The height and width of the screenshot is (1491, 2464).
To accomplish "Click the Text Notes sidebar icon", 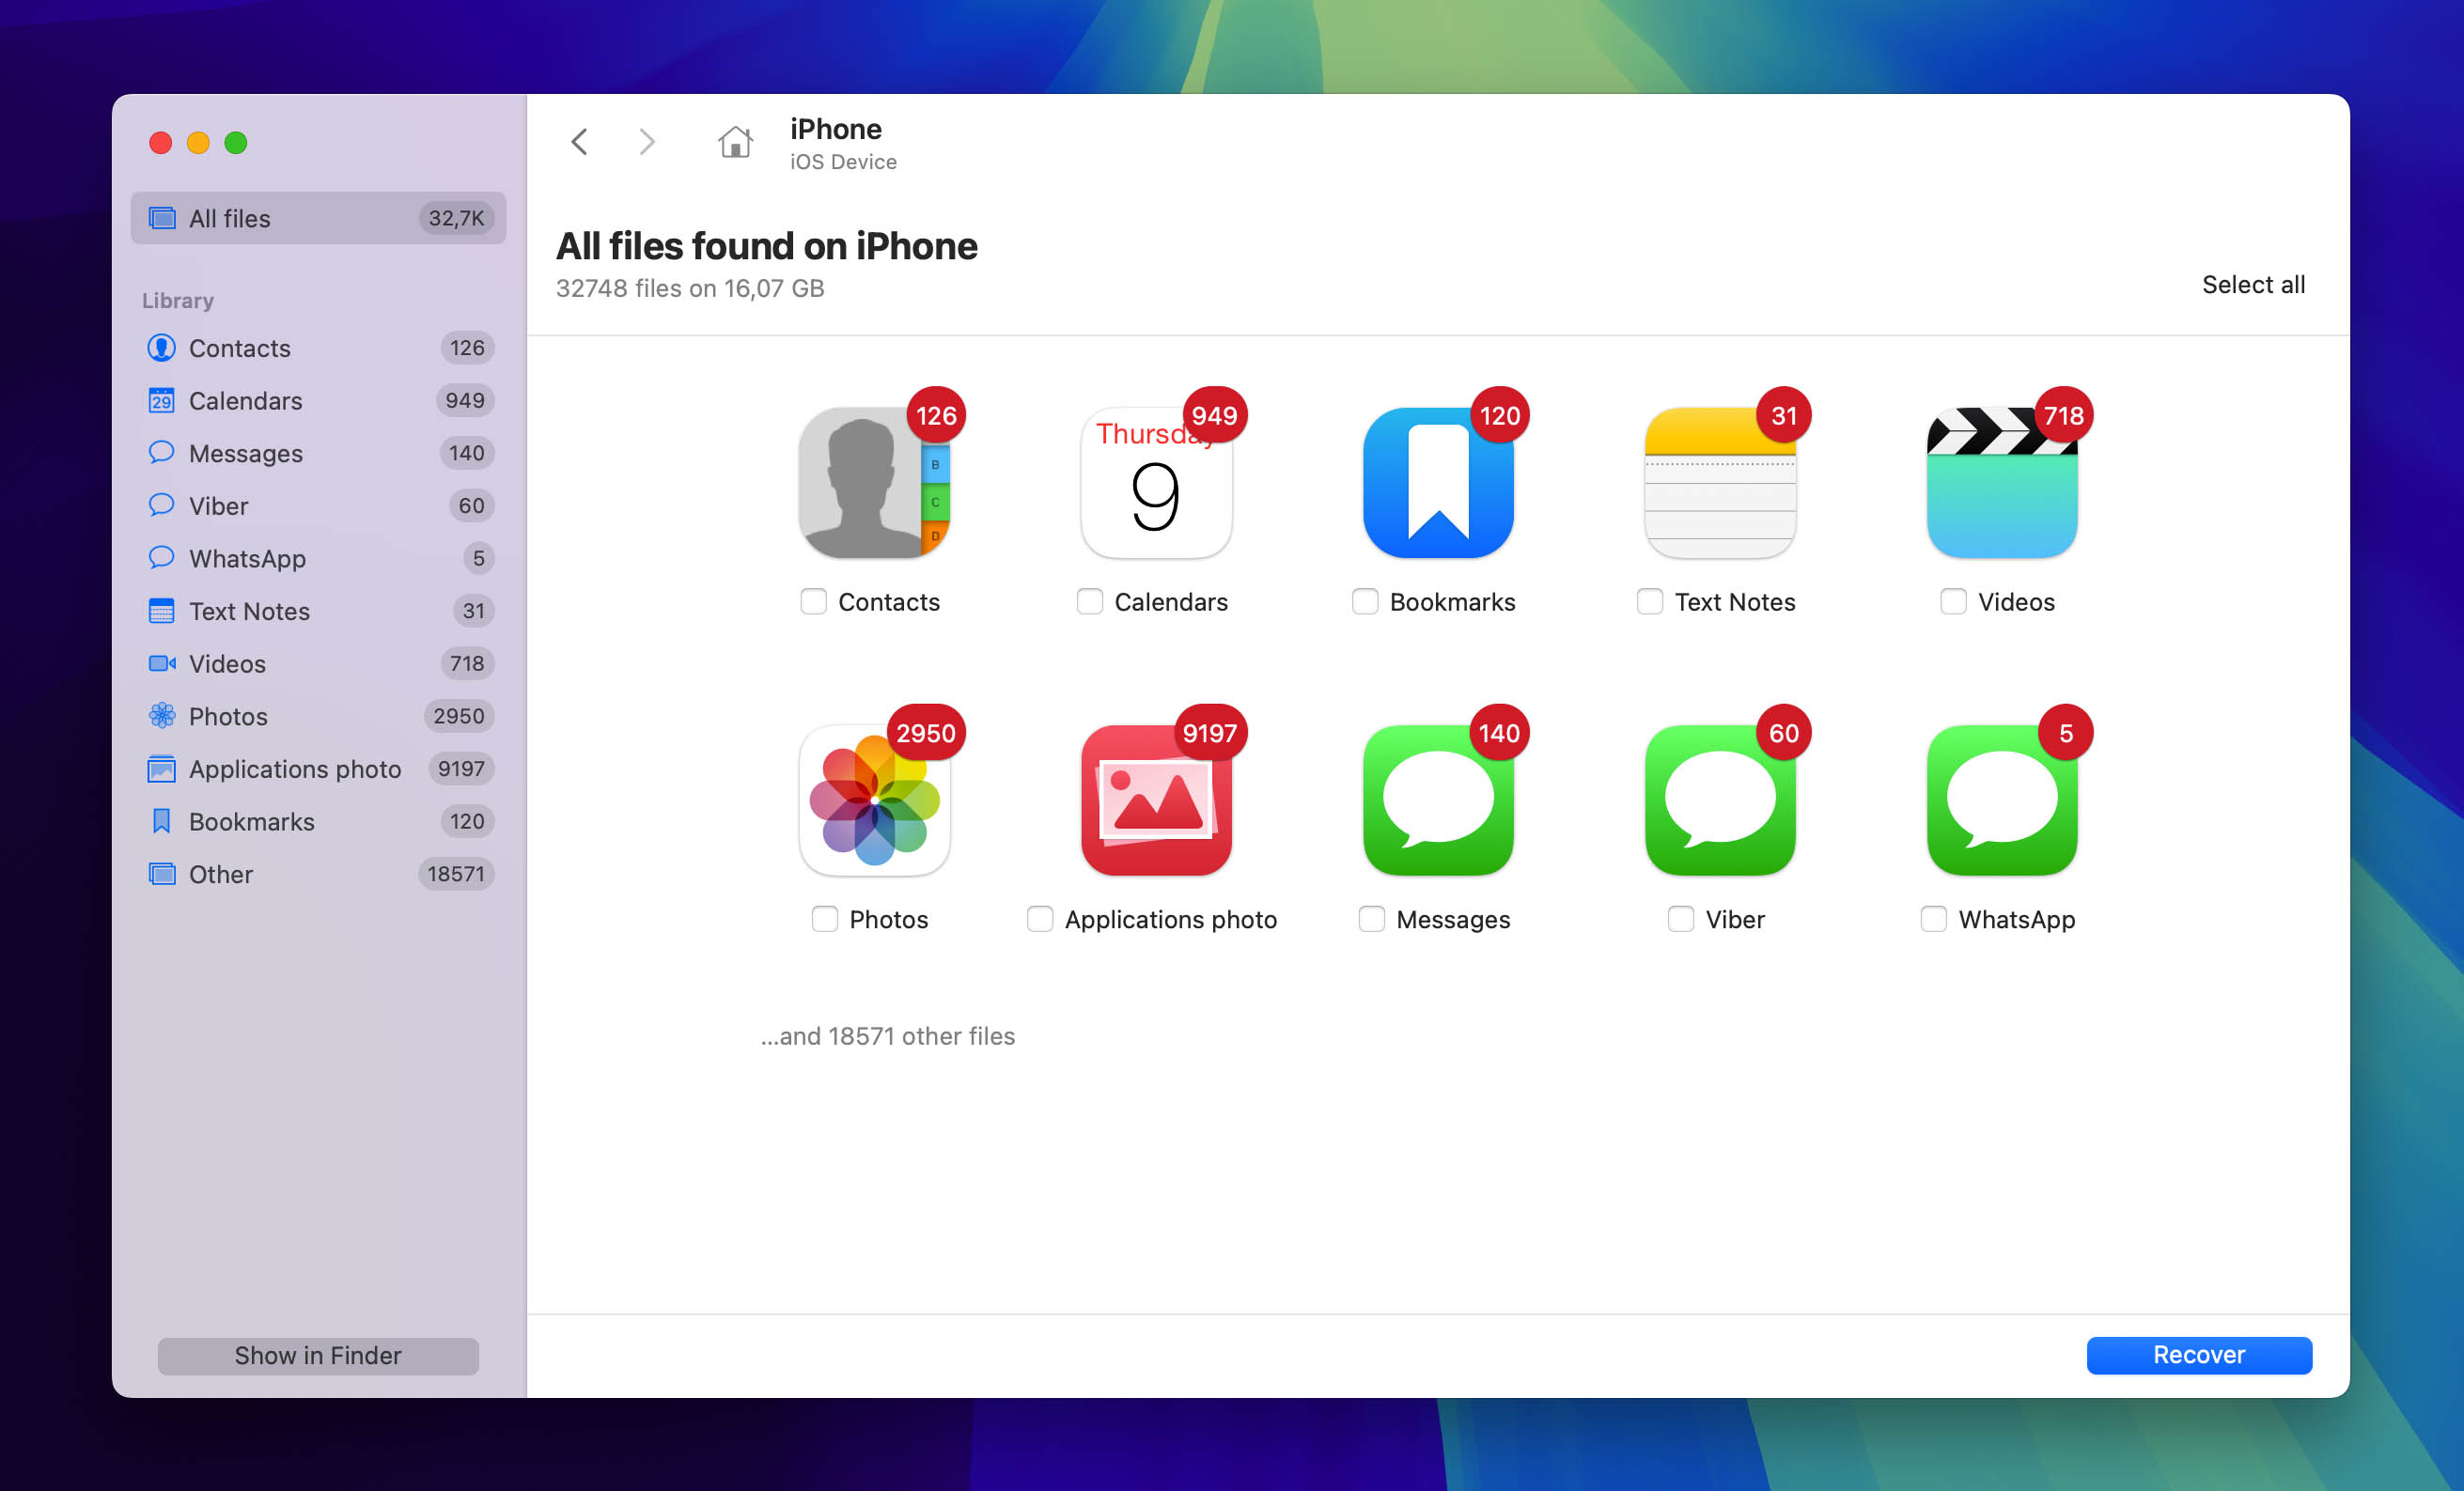I will pyautogui.click(x=161, y=611).
